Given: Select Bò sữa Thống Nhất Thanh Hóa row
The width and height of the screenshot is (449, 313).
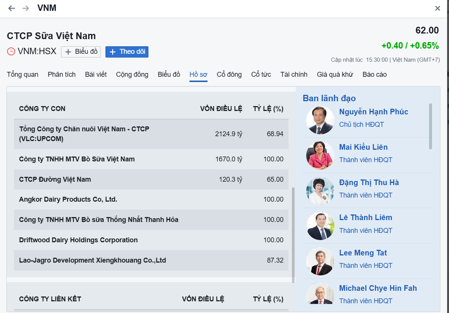Looking at the screenshot, I should tap(151, 220).
